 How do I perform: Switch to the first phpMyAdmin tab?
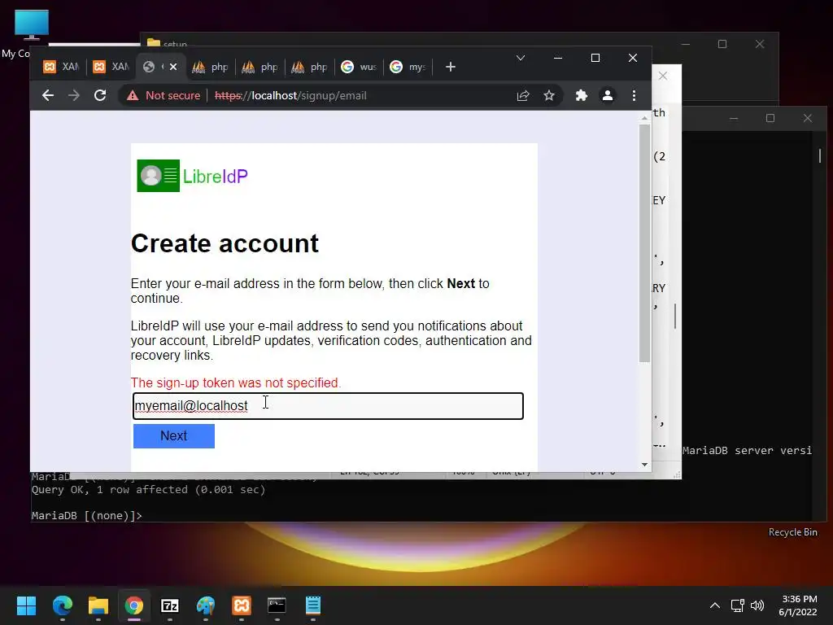(211, 67)
